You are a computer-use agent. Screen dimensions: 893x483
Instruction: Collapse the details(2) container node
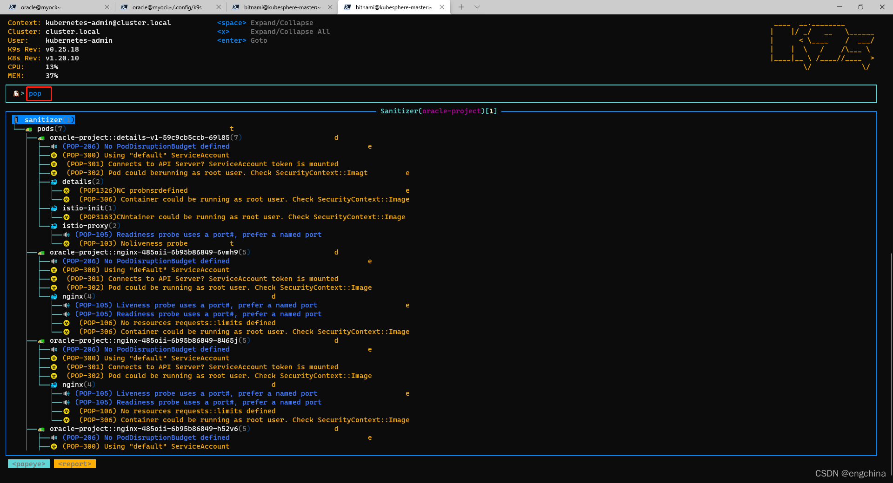pos(82,182)
